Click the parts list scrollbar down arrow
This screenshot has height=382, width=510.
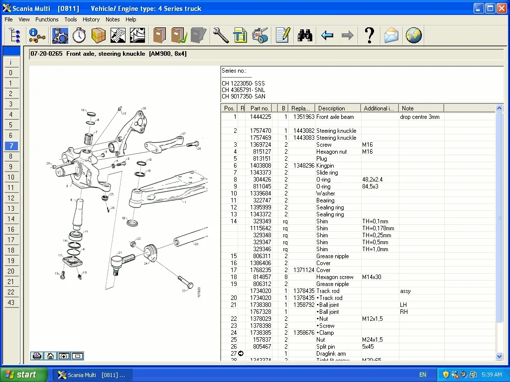tap(500, 356)
